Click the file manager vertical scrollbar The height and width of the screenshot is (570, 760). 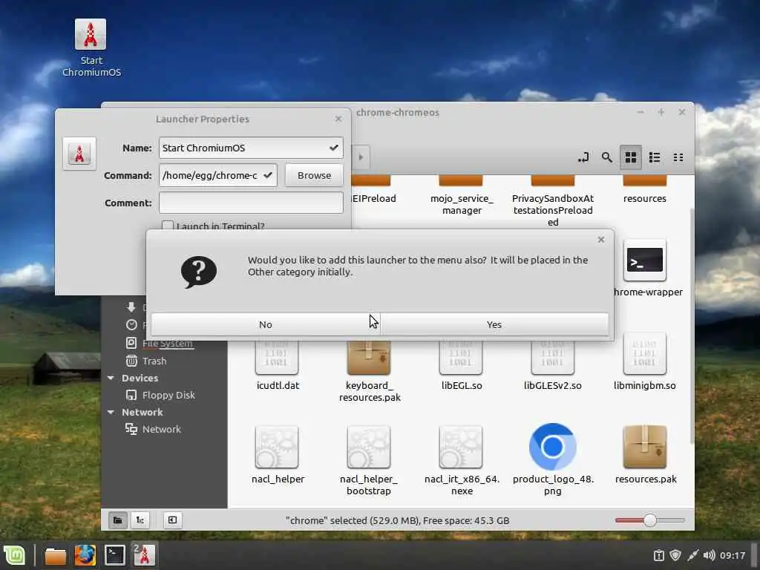pos(692,325)
